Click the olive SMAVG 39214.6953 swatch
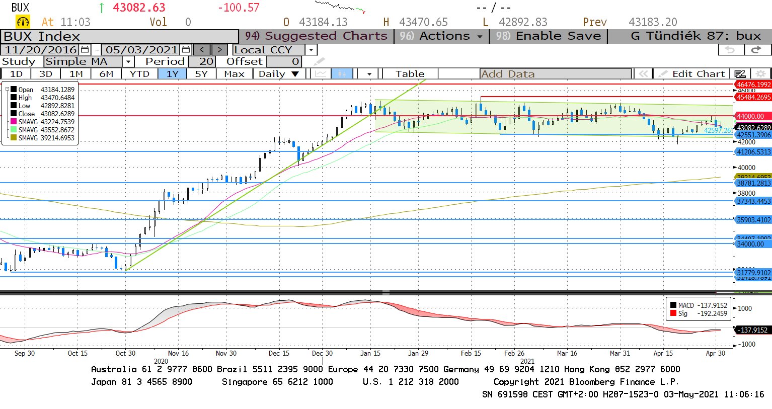 tap(14, 138)
